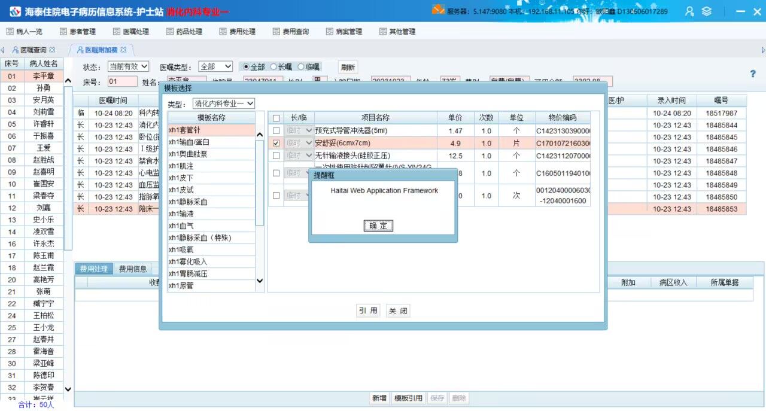Click template list scroll-up arrow
This screenshot has width=766, height=411.
point(260,135)
